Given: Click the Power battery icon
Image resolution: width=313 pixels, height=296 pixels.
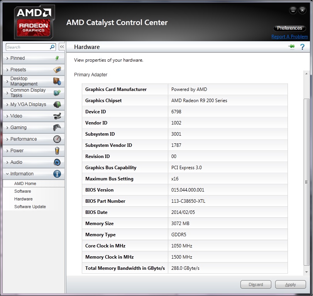Looking at the screenshot, I should pos(57,150).
